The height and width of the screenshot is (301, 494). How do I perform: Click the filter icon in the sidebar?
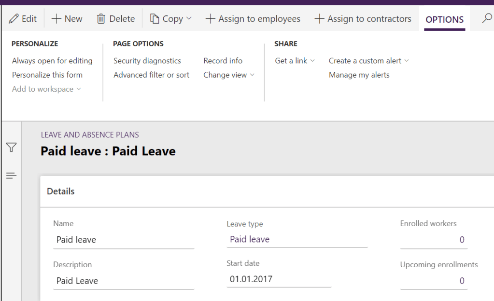[x=11, y=149]
